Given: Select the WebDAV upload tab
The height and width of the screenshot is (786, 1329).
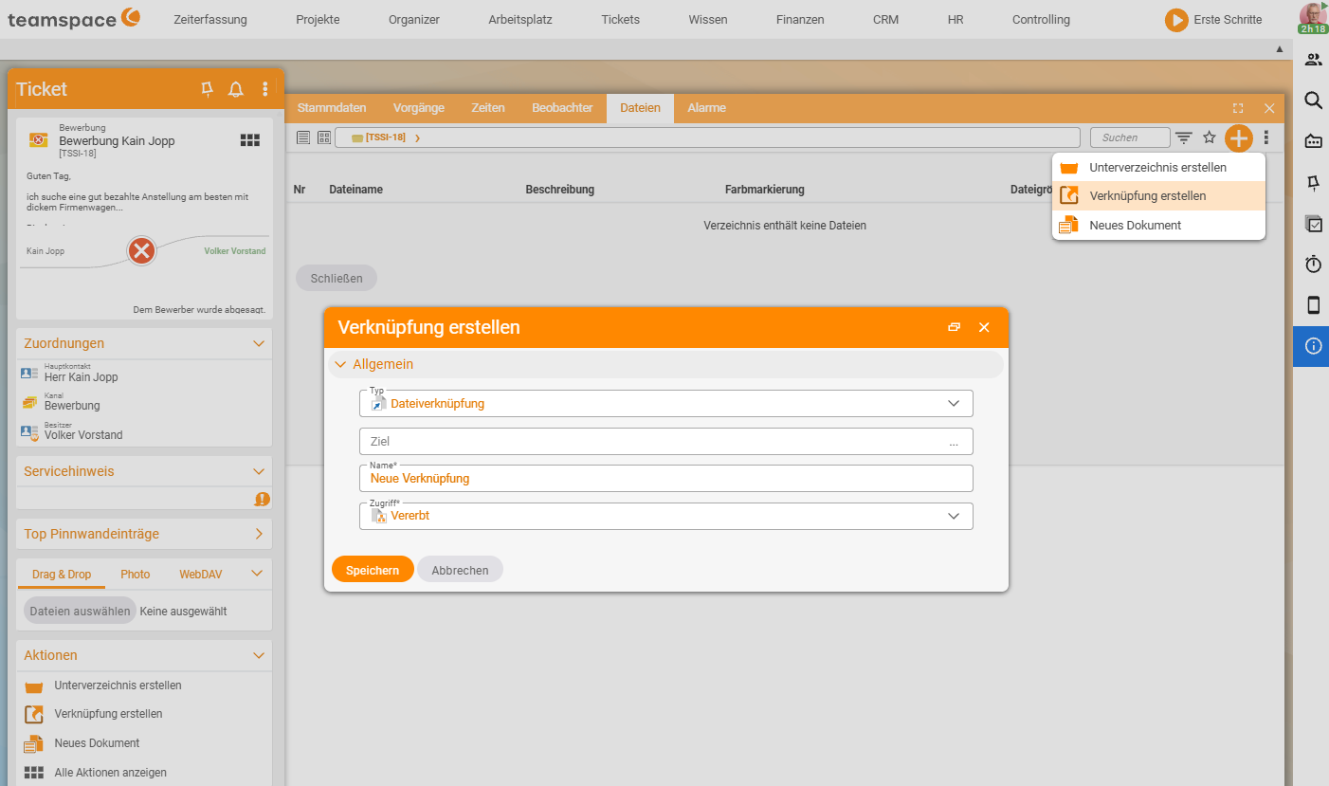Looking at the screenshot, I should coord(201,575).
